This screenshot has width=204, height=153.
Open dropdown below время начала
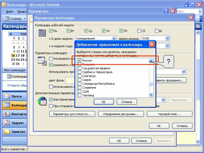click(x=167, y=46)
